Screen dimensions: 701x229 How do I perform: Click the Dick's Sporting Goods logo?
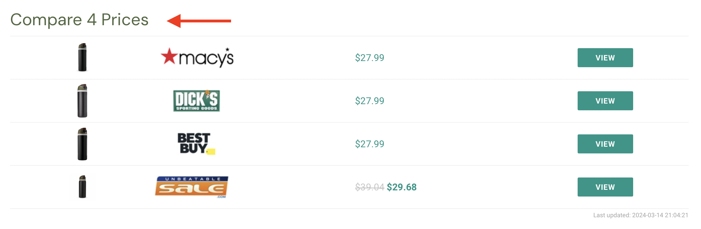pos(196,101)
